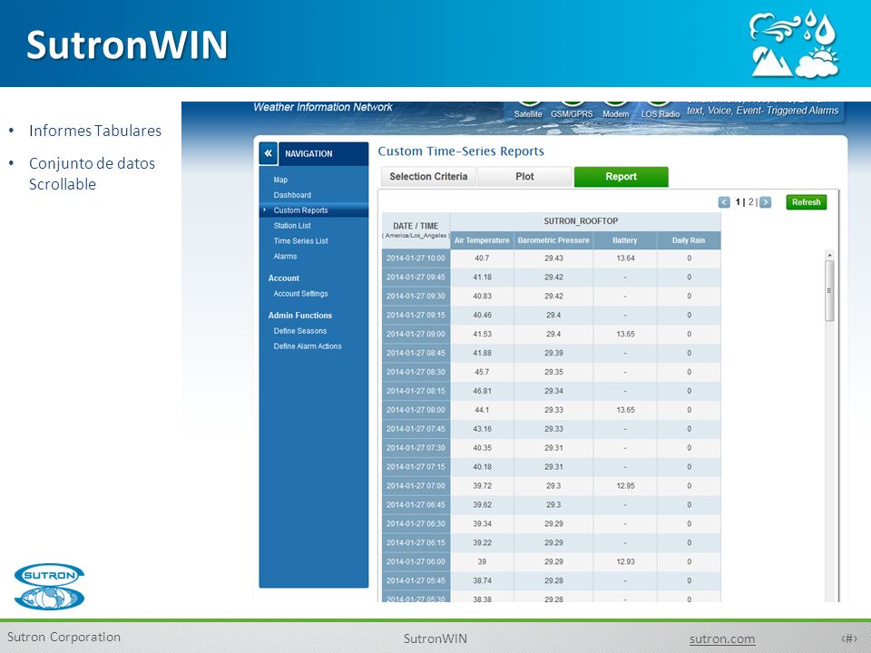The width and height of the screenshot is (871, 653).
Task: Click the Sutron Corporation footer text
Action: click(x=64, y=637)
